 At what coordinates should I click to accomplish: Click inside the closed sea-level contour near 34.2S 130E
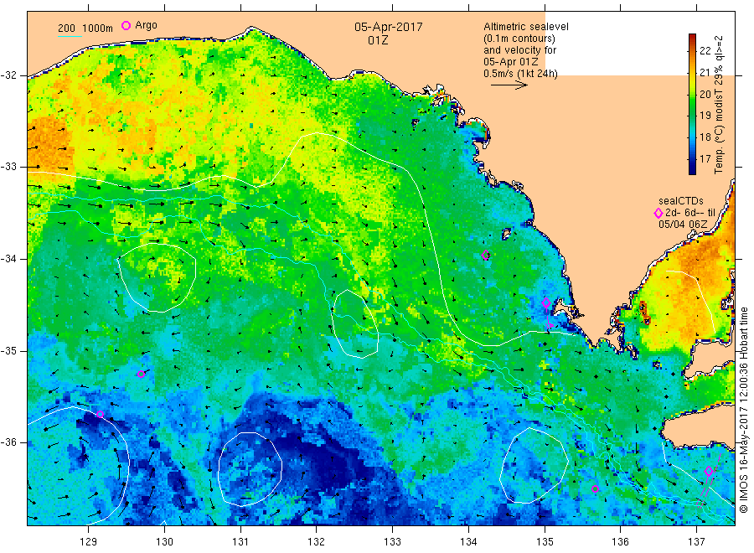coord(158,278)
